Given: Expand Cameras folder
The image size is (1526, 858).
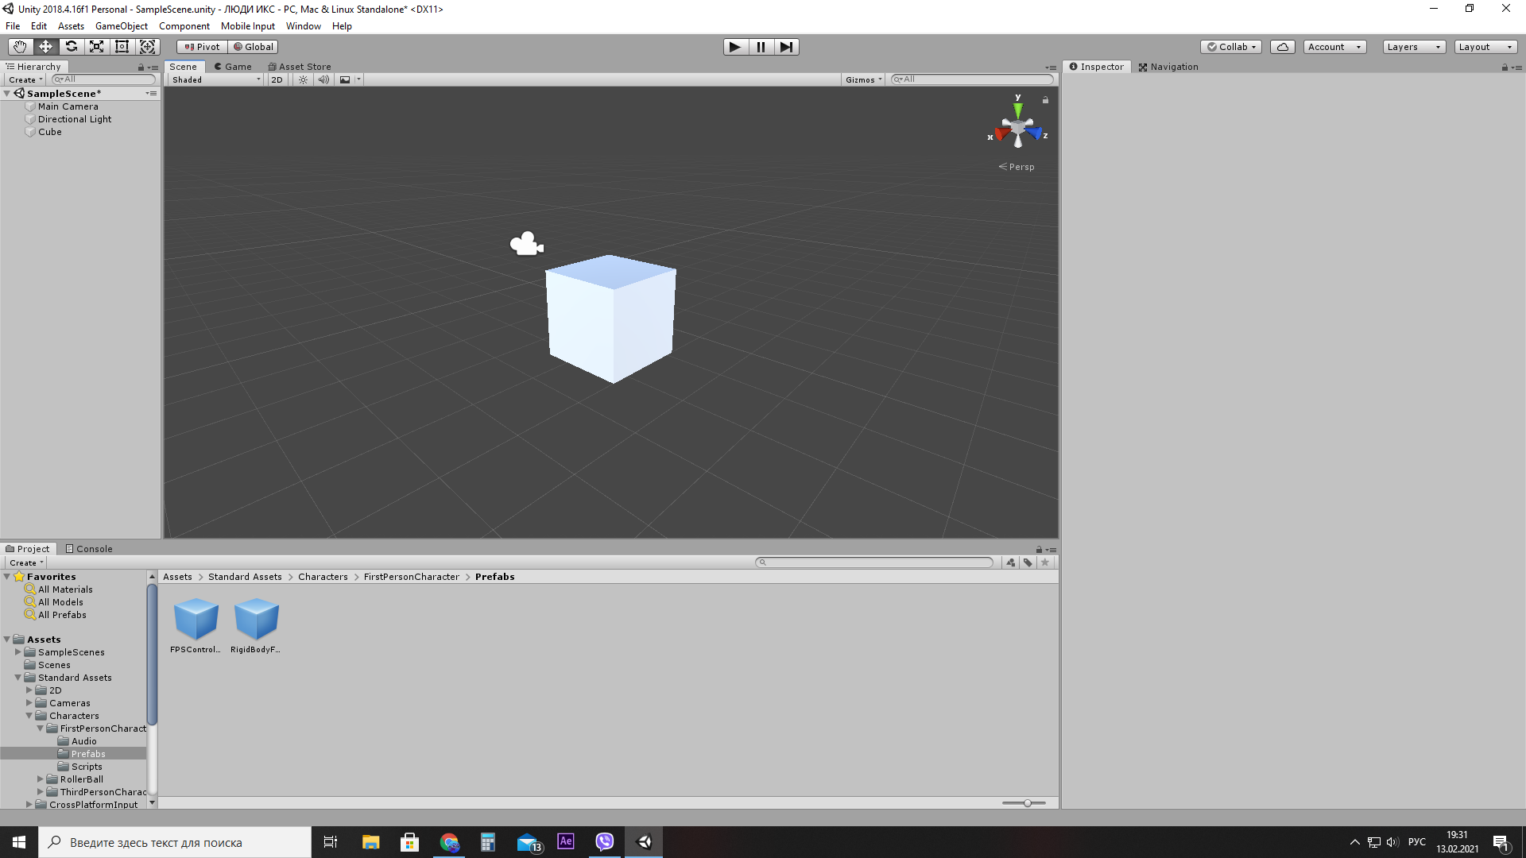Looking at the screenshot, I should tap(29, 703).
